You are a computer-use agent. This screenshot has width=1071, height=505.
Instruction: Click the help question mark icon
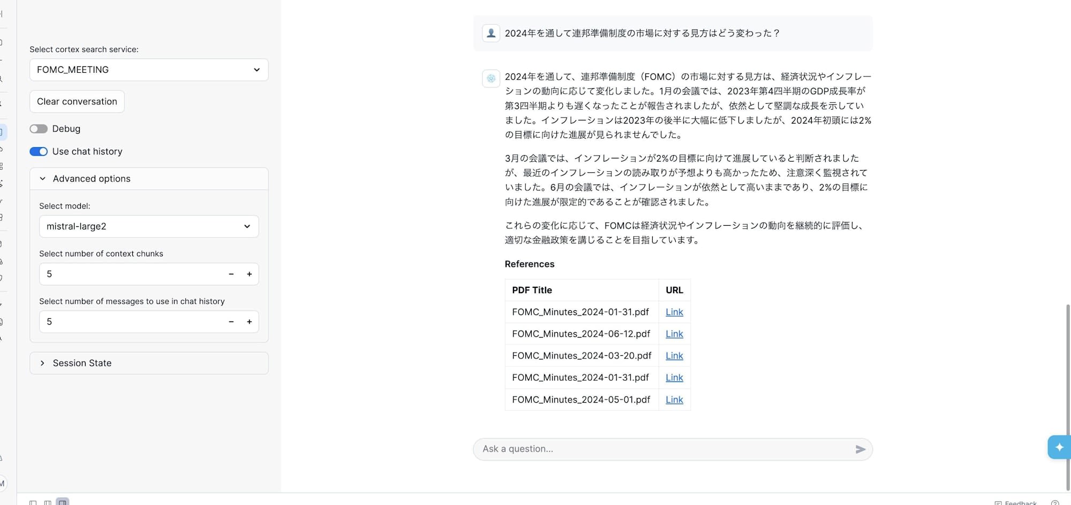(1054, 502)
